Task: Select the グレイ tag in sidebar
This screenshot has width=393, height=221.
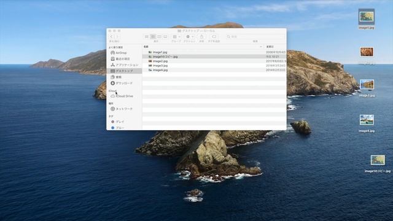Action: point(124,122)
